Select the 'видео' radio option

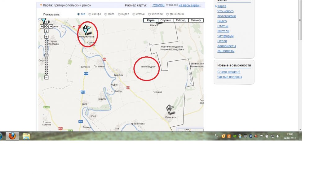tap(119, 14)
